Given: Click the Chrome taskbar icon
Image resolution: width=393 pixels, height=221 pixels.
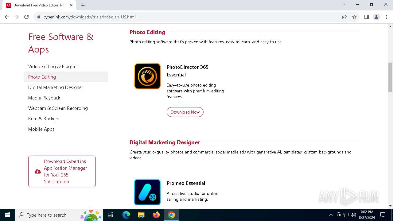Looking at the screenshot, I should pos(171,215).
